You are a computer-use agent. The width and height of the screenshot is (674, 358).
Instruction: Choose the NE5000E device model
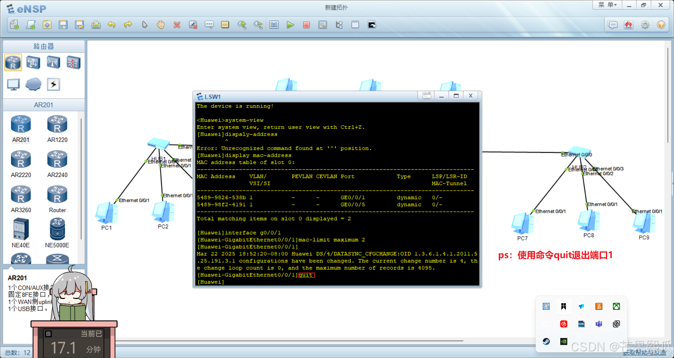(57, 233)
